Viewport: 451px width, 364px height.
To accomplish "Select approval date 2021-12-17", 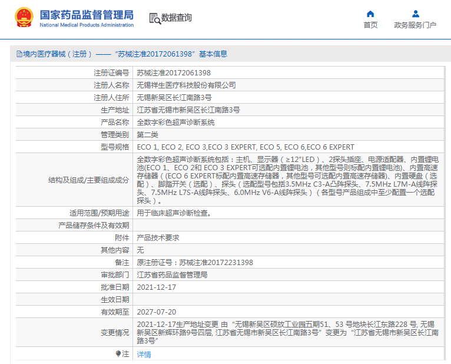I will tap(157, 287).
